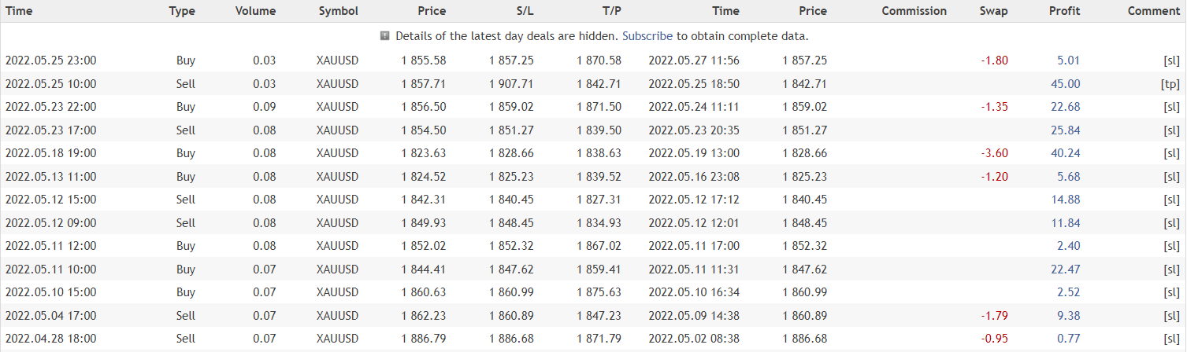This screenshot has height=352, width=1187.
Task: Sort by the Profit column header
Action: (x=1064, y=11)
